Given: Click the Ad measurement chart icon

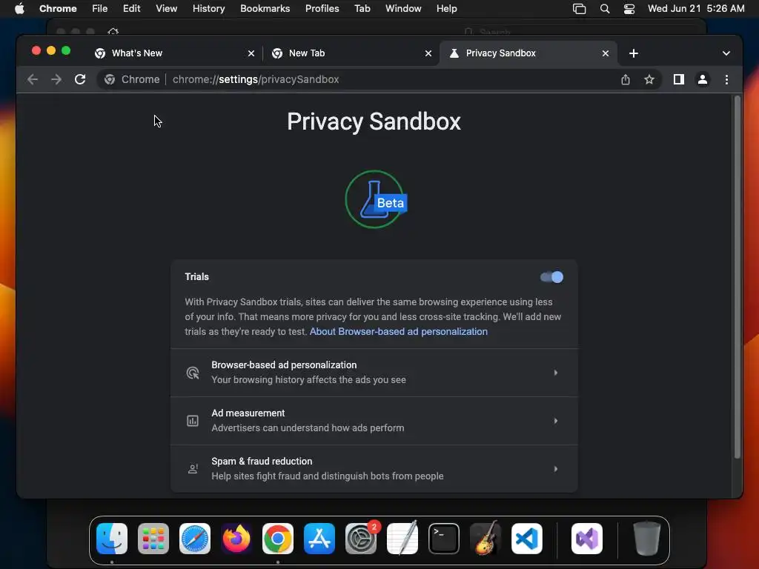Looking at the screenshot, I should (x=193, y=421).
